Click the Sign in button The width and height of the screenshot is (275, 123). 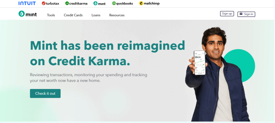pos(246,14)
